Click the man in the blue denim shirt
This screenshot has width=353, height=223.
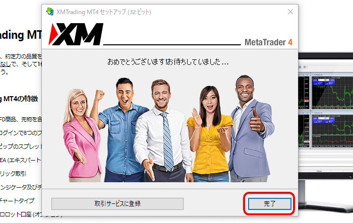[121, 130]
